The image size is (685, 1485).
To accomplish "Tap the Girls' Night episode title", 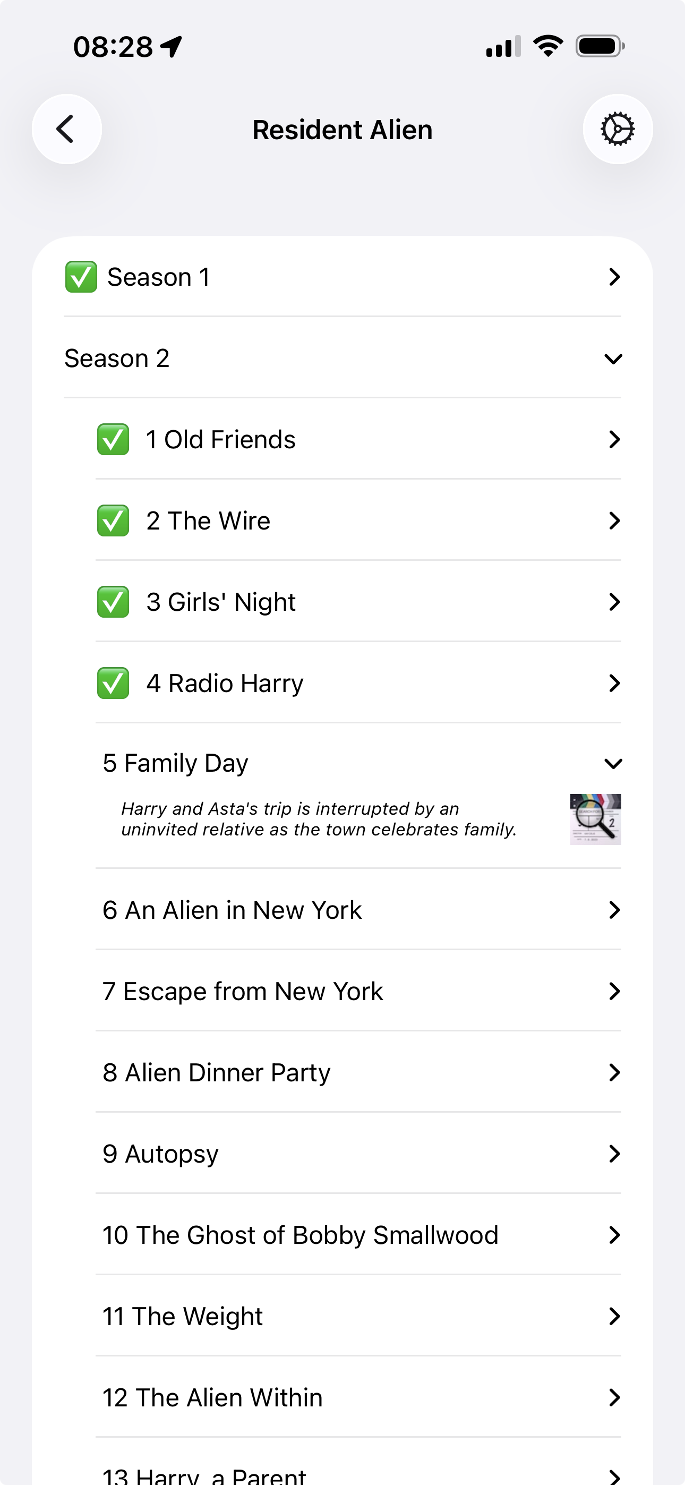I will pos(221,602).
